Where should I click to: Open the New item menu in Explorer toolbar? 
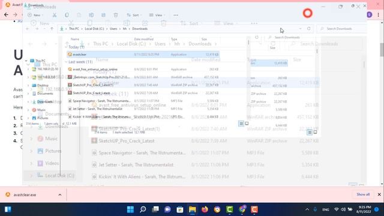[x=35, y=15]
